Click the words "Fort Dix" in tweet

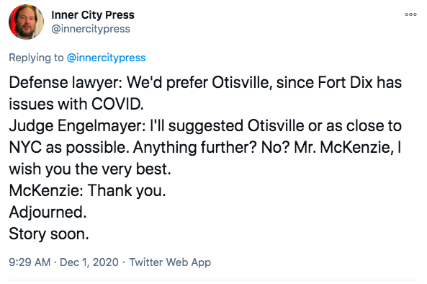[x=345, y=82]
